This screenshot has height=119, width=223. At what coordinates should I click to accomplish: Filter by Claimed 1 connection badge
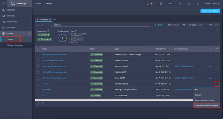point(44,35)
